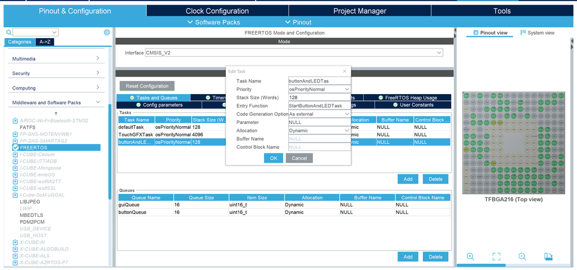This screenshot has width=577, height=270.
Task: Open the categories settings gear icon
Action: (x=107, y=32)
